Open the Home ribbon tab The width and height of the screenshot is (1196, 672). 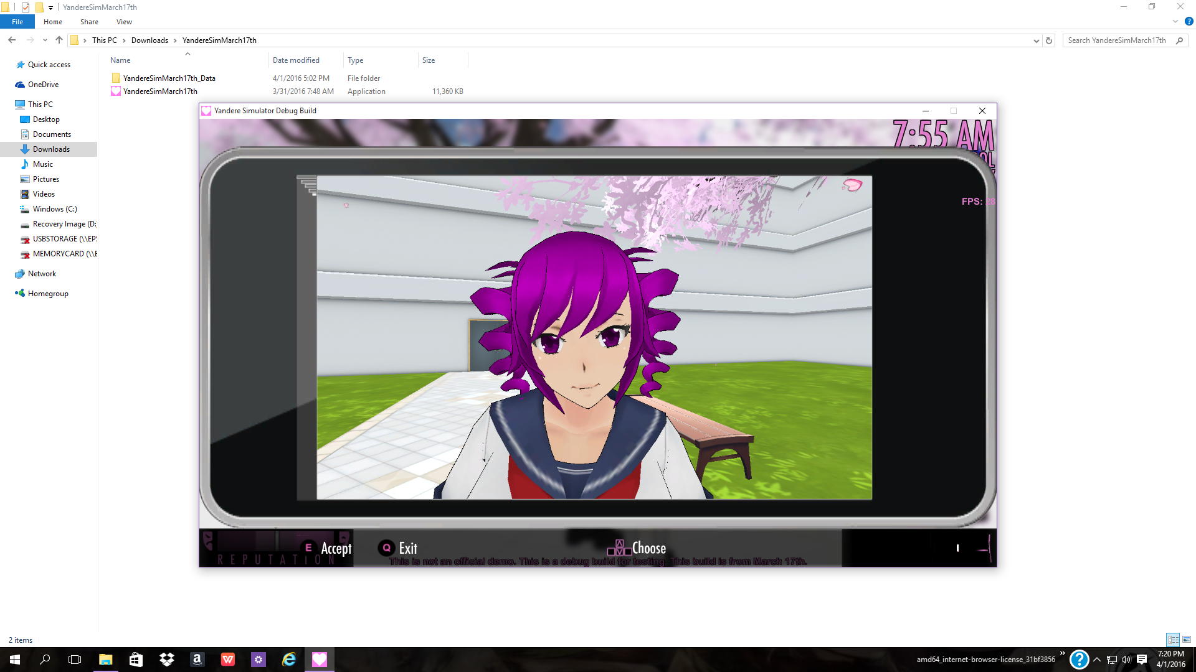53,22
